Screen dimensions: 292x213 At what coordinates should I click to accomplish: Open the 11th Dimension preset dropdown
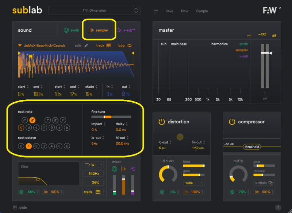94,10
